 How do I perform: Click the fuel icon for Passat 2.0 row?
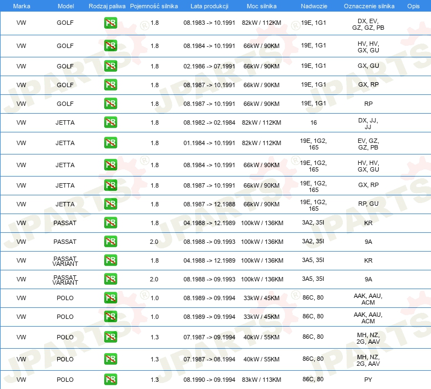[x=110, y=242]
